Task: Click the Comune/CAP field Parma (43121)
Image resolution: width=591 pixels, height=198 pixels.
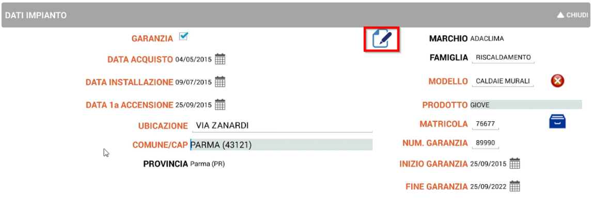Action: click(281, 145)
